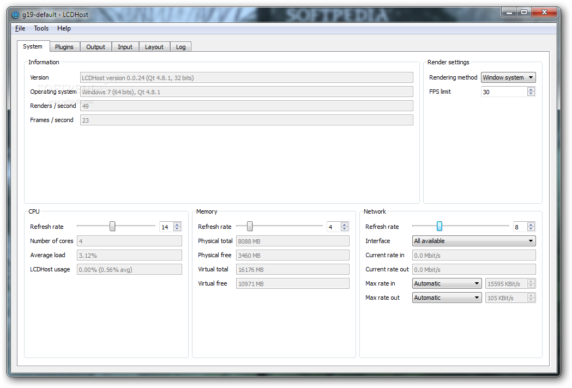
Task: Decrease CPU refresh rate with down arrow
Action: click(177, 229)
